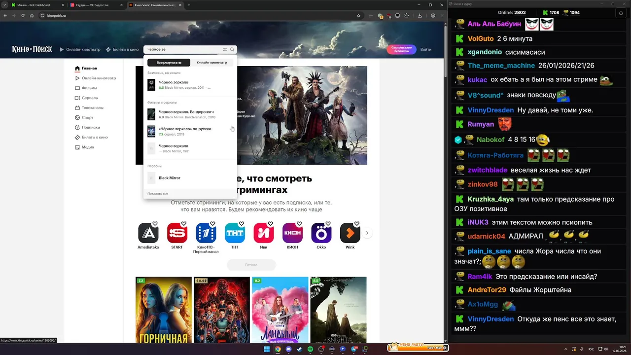
Task: Toggle the heart on START
Action: point(184,224)
